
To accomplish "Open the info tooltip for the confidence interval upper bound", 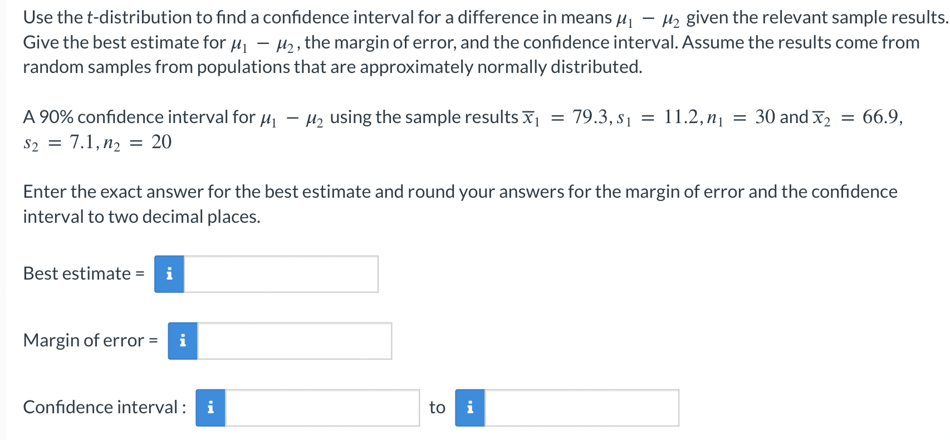I will [469, 408].
